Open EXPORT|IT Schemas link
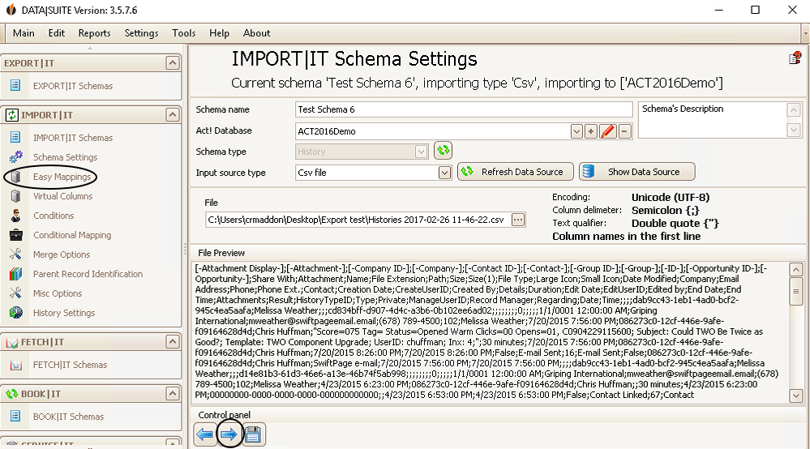Image resolution: width=810 pixels, height=449 pixels. [x=73, y=86]
